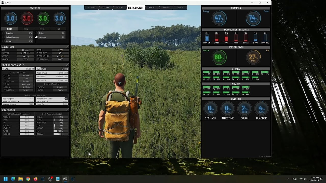Click the Intestine digestion gauge
This screenshot has width=326, height=183.
pyautogui.click(x=227, y=109)
